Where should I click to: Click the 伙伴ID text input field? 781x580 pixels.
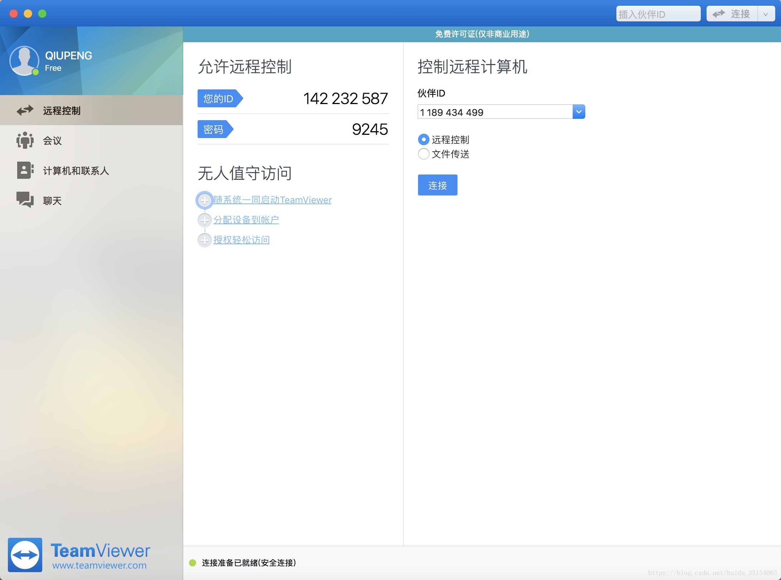tap(495, 112)
